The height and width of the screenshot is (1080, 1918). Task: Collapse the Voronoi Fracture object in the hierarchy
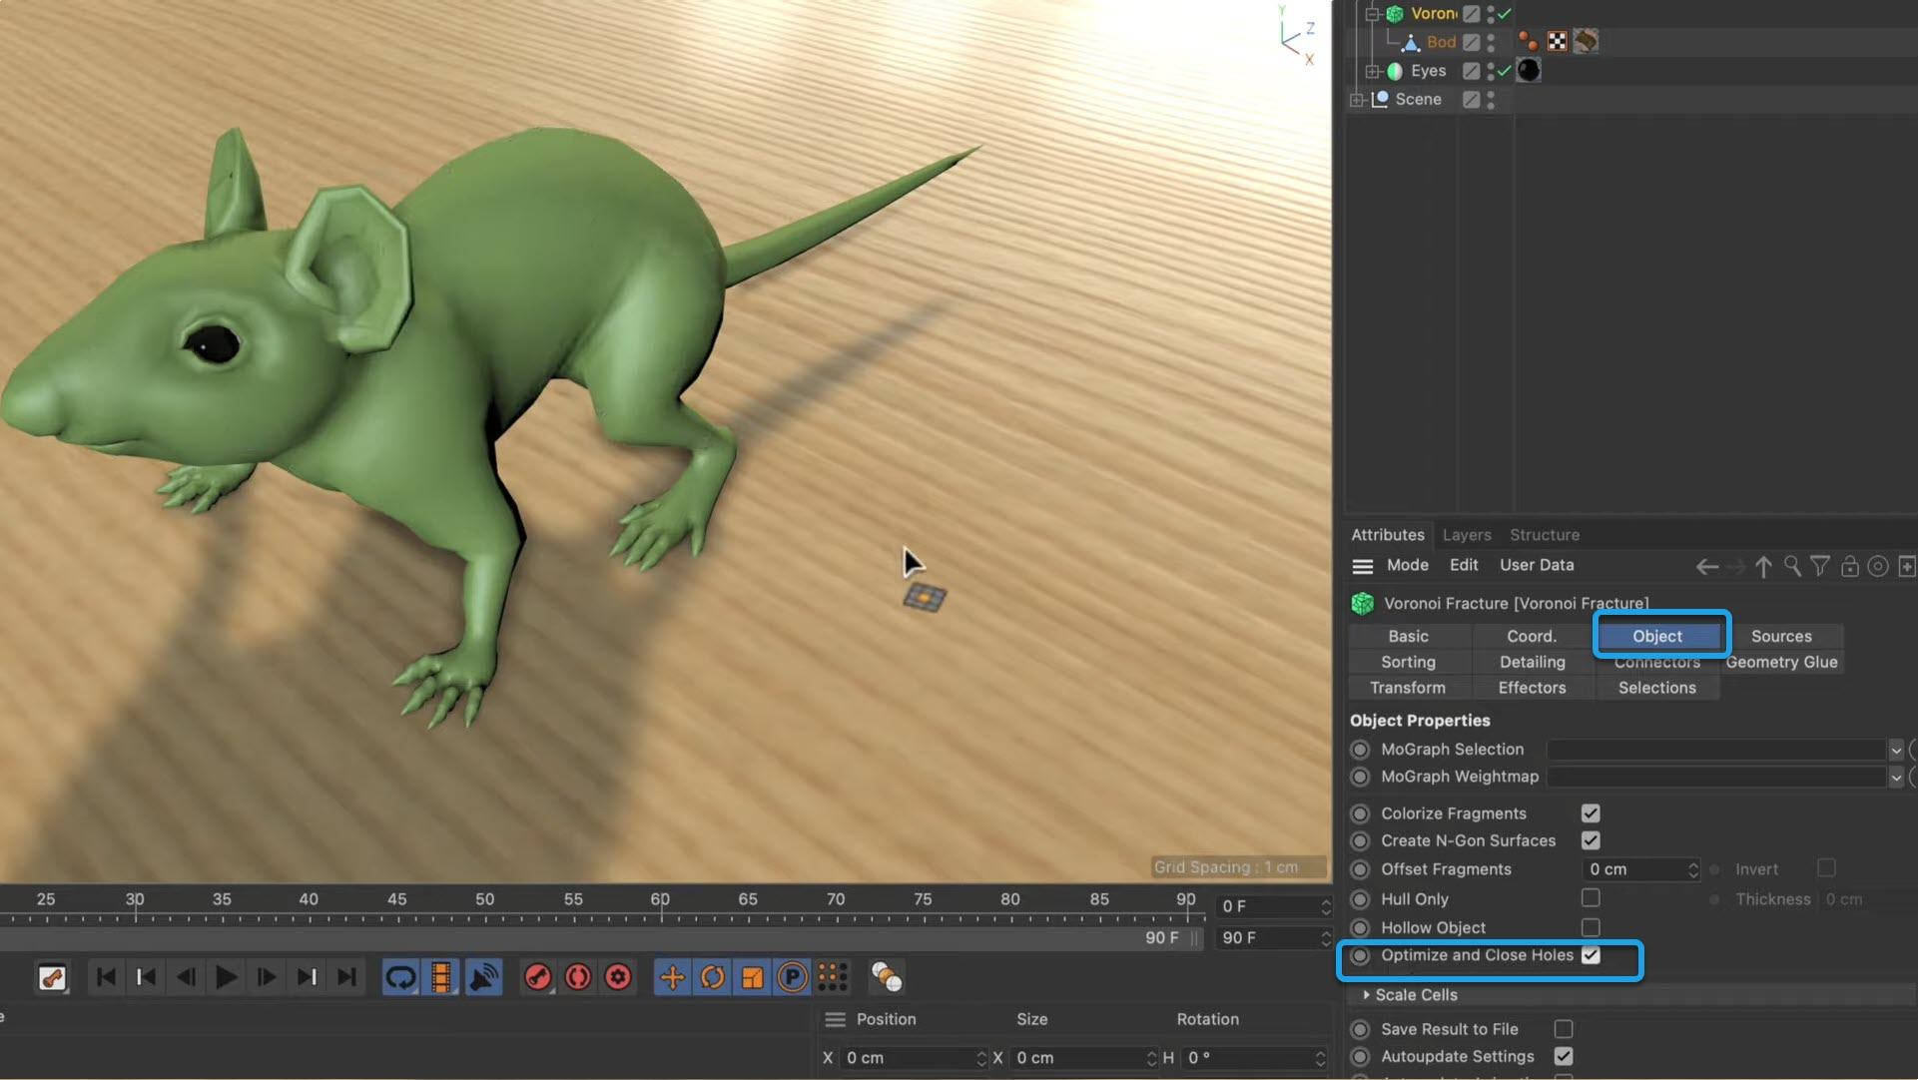(1373, 14)
